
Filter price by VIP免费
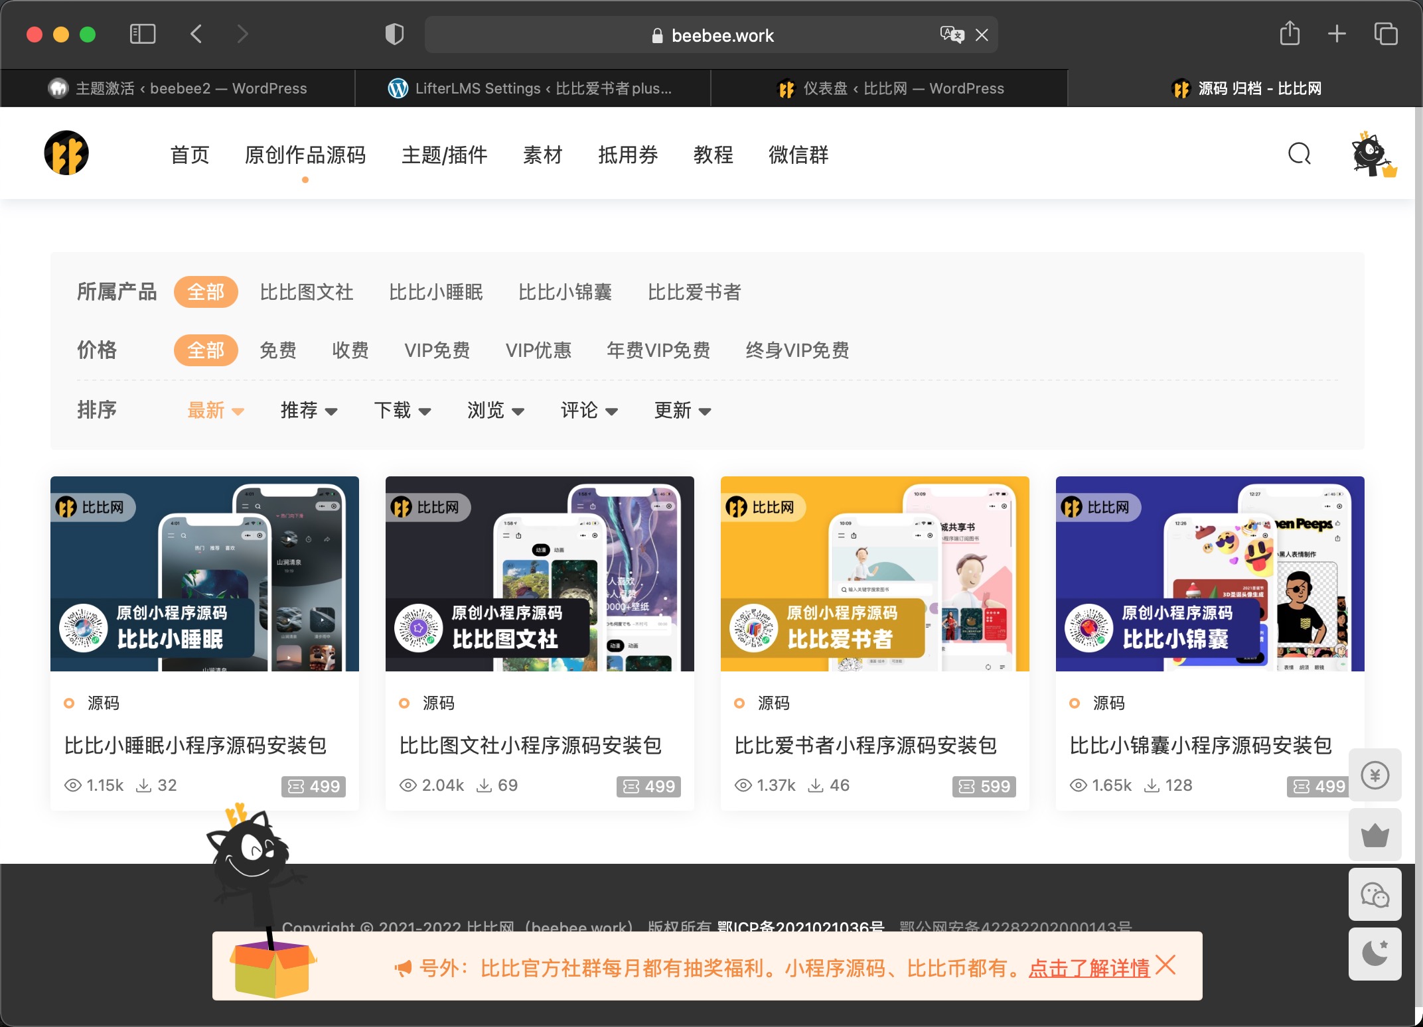tap(437, 350)
